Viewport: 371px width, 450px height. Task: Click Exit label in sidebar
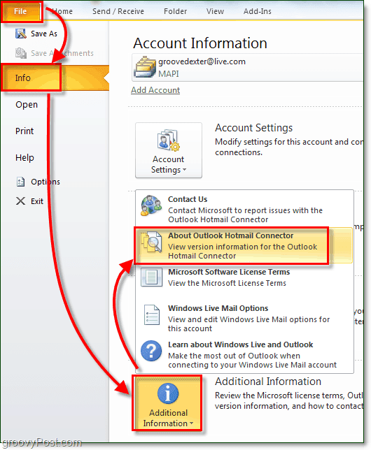tap(37, 201)
